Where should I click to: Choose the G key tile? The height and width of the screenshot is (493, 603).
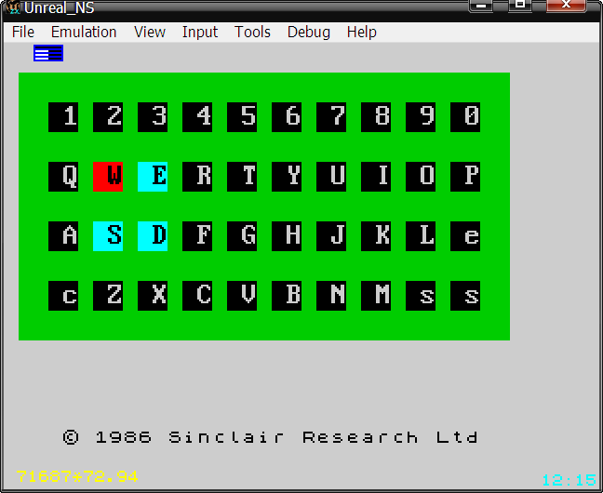242,236
